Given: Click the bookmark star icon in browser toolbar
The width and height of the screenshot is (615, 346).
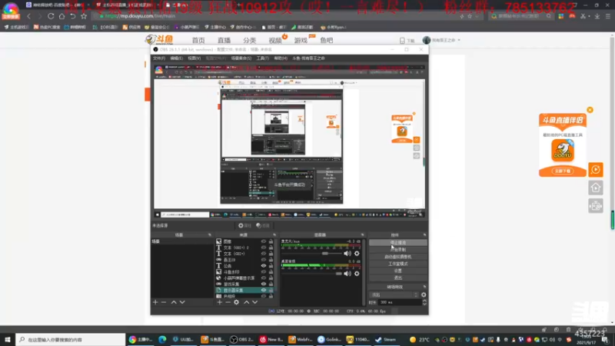Looking at the screenshot, I should [x=84, y=16].
